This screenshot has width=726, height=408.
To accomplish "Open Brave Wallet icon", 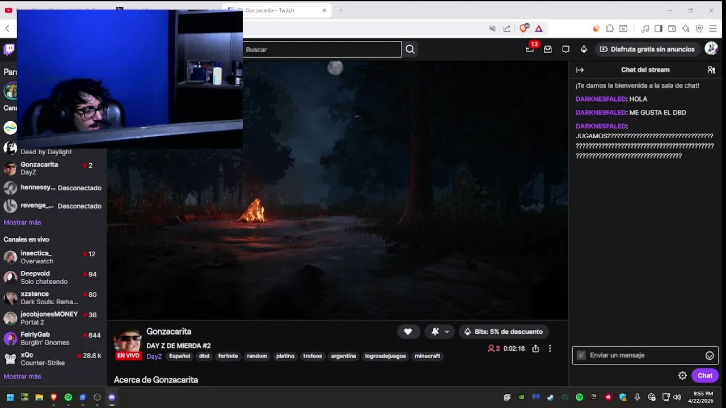I will [672, 28].
